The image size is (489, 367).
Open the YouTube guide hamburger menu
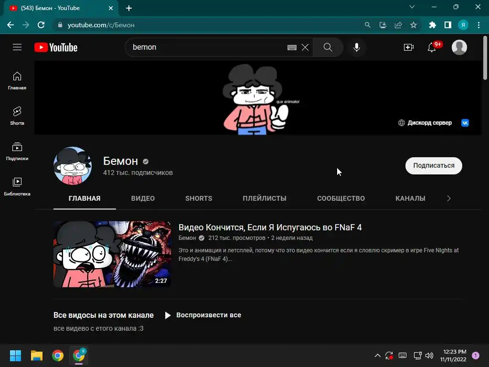(x=17, y=47)
